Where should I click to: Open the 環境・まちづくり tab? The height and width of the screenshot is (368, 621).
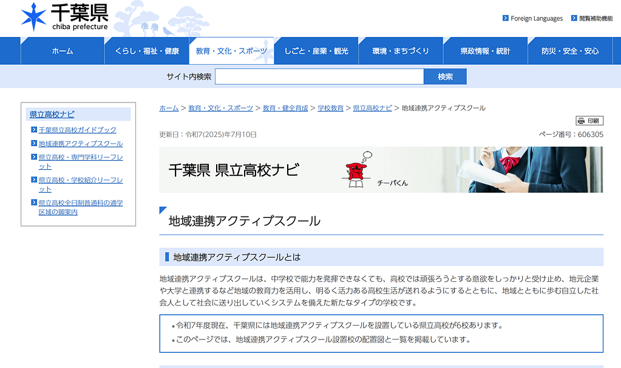click(401, 51)
